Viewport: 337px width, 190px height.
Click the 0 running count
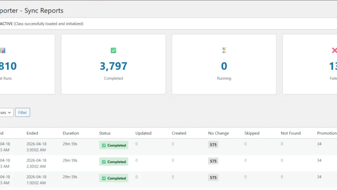pos(224,66)
